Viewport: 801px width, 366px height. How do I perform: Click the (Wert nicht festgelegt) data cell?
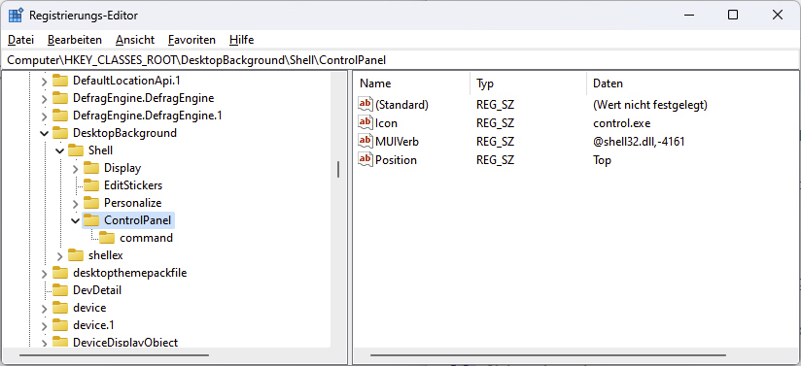pyautogui.click(x=649, y=105)
